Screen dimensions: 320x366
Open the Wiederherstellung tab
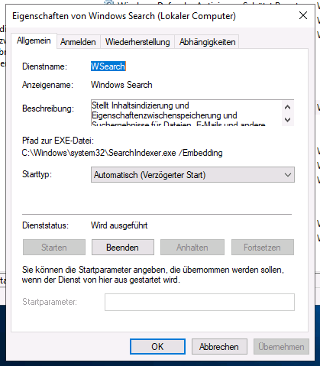pyautogui.click(x=137, y=42)
